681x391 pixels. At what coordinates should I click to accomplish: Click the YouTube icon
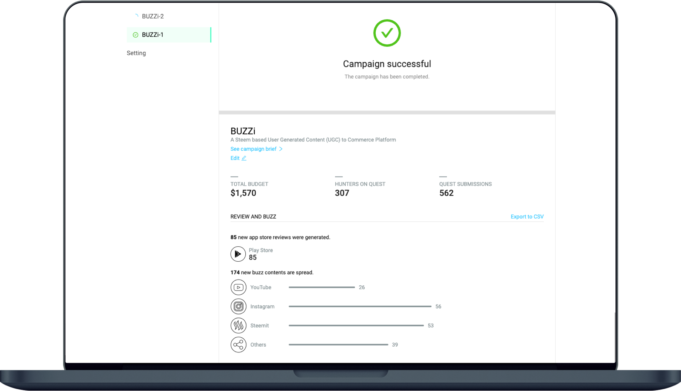tap(238, 287)
